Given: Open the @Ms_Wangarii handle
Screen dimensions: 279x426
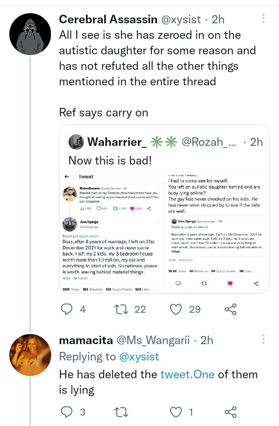Looking at the screenshot, I should click(x=153, y=340).
